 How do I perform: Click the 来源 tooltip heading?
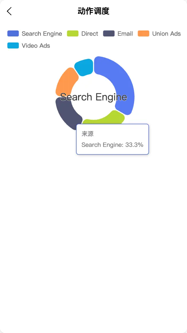click(x=87, y=134)
